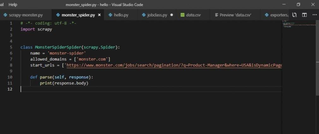Open changes compare icon in editor actions
319x134 pixels.
(x=294, y=15)
